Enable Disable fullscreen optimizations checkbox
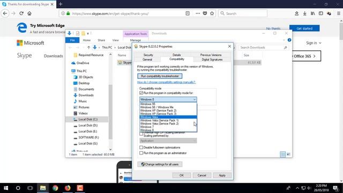 pos(141,147)
